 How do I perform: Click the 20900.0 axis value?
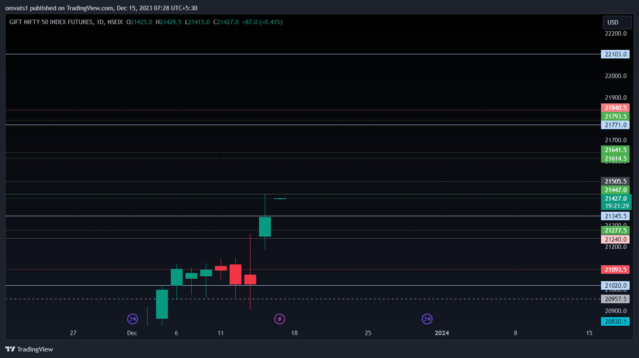point(616,311)
